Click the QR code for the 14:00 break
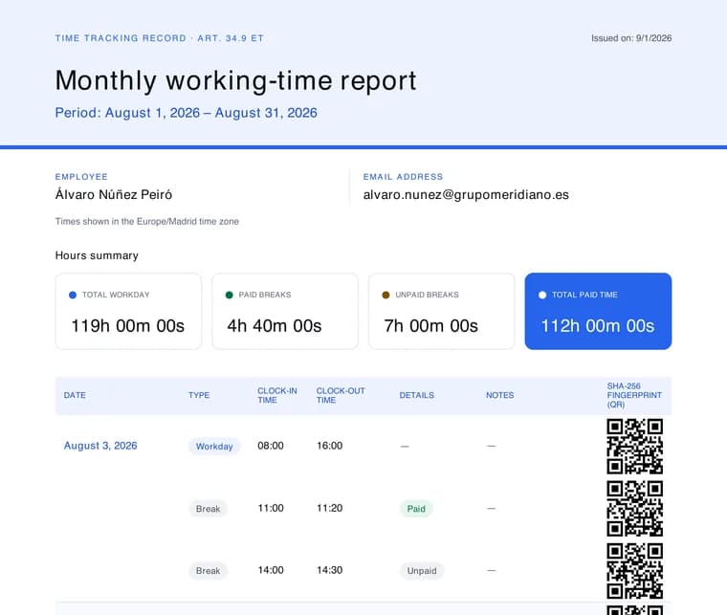The height and width of the screenshot is (615, 727). coord(635,570)
